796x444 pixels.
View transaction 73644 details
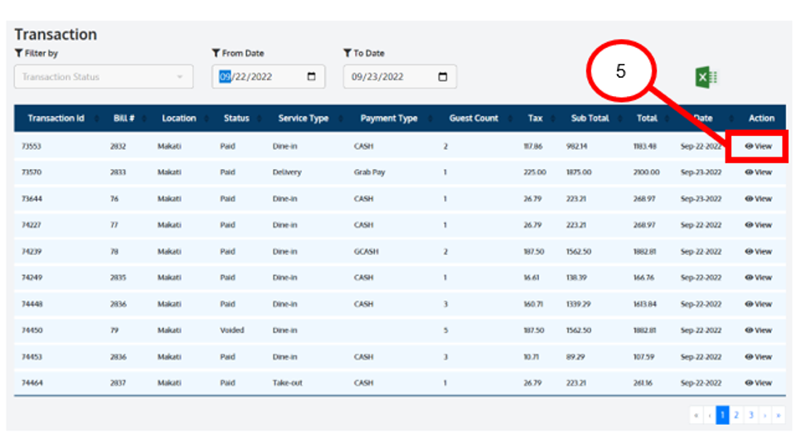point(759,199)
